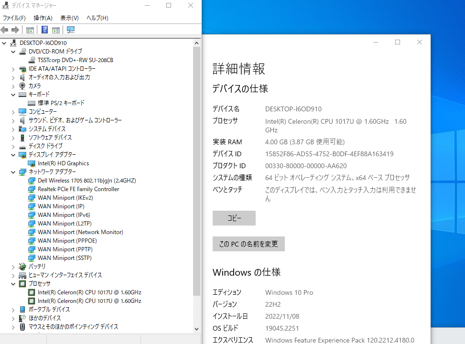The image size is (465, 344).
Task: Collapse the DVD/CD-ROM ドライブ node
Action: point(13,52)
